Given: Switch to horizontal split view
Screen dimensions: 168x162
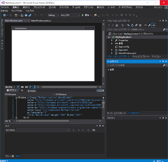Looking at the screenshot, I should click(101, 91).
